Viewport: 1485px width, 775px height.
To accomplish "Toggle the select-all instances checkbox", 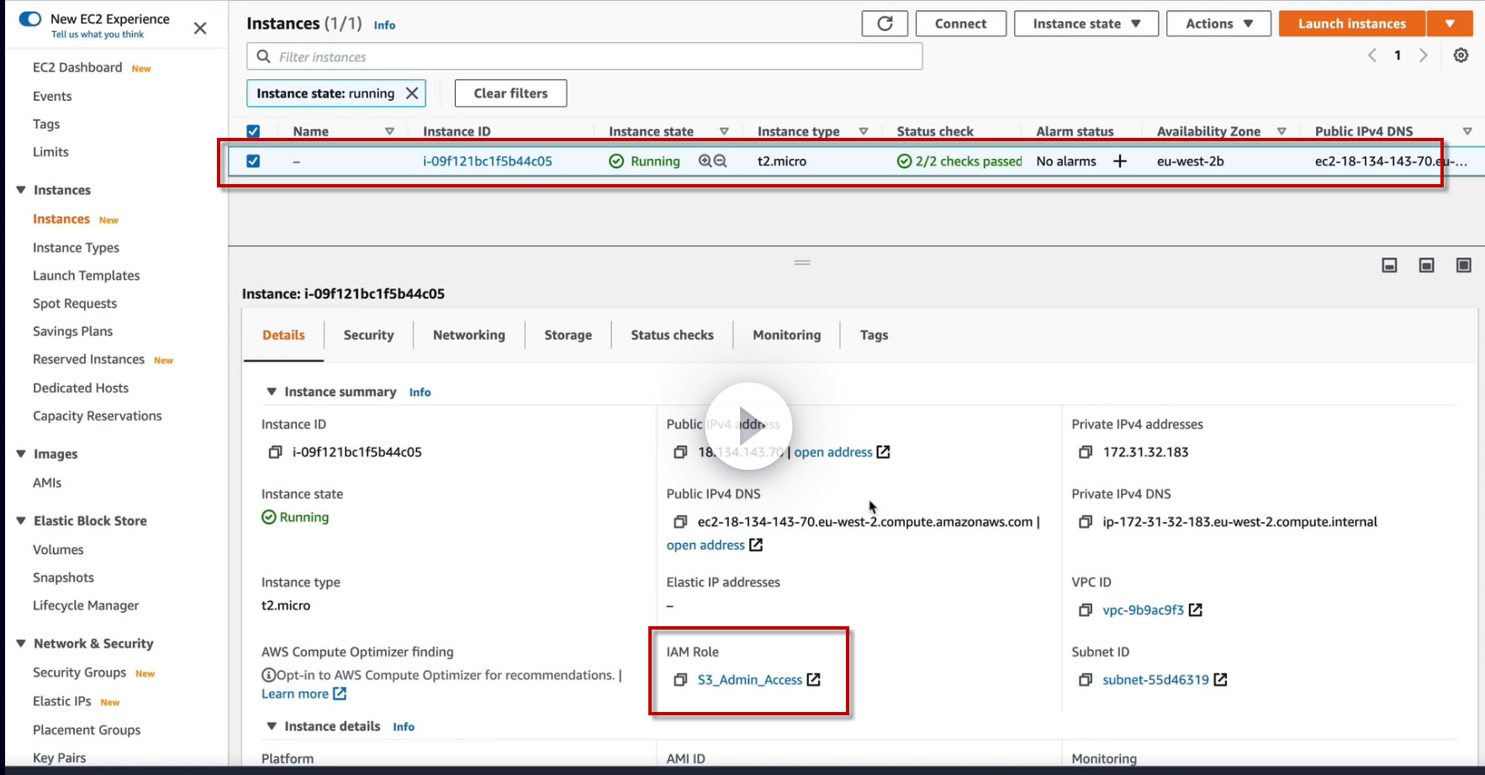I will coord(253,131).
